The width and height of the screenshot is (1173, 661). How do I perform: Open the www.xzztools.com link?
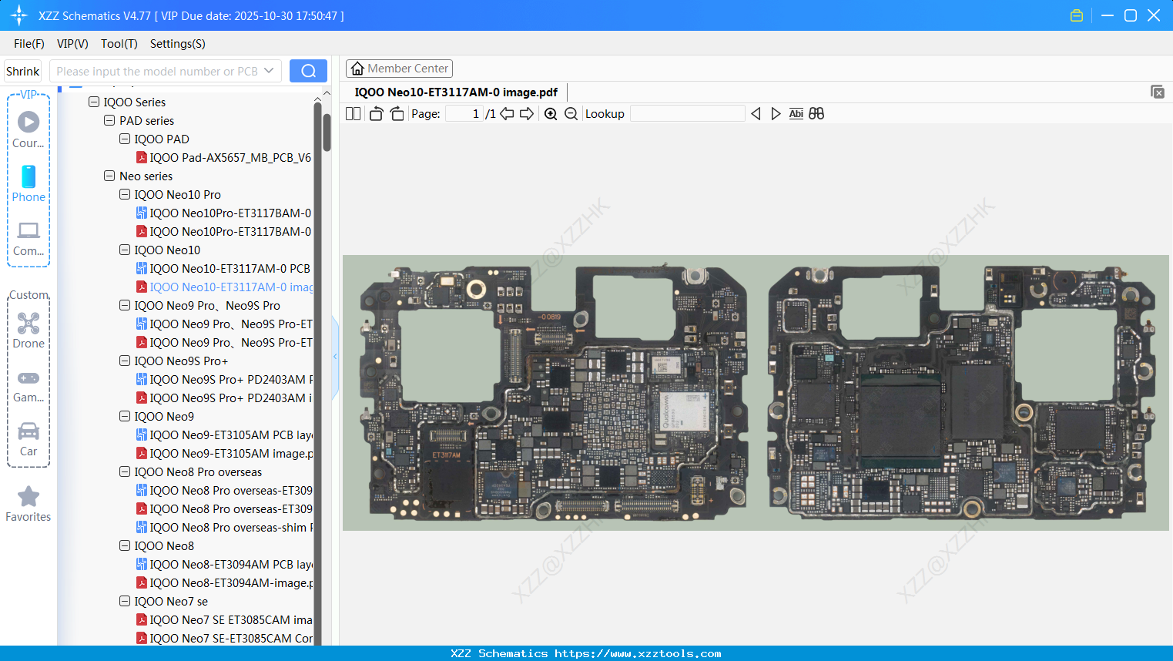click(638, 653)
